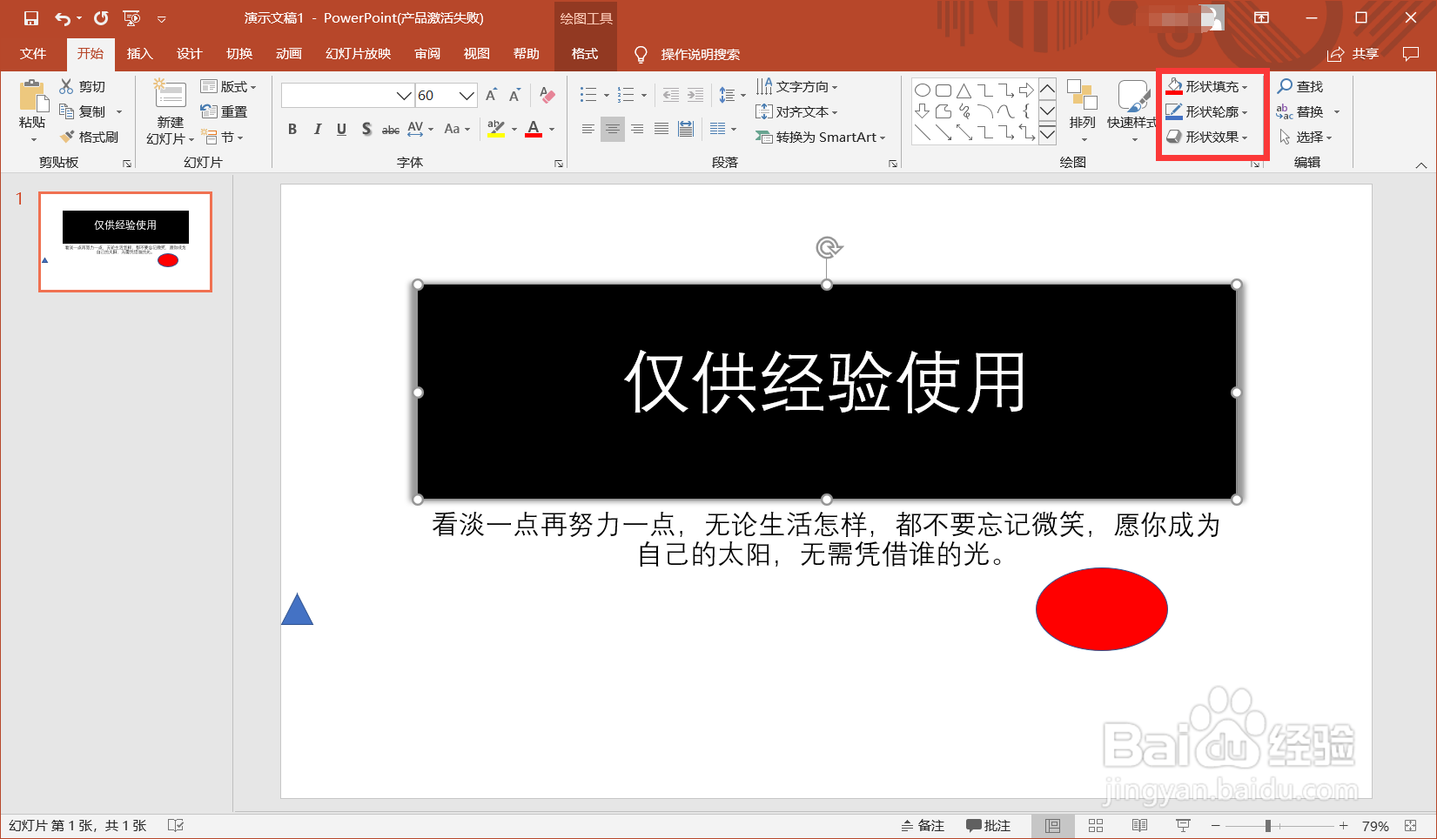This screenshot has height=839, width=1437.
Task: Select the Format Painter (格式刷) tool
Action: click(90, 136)
